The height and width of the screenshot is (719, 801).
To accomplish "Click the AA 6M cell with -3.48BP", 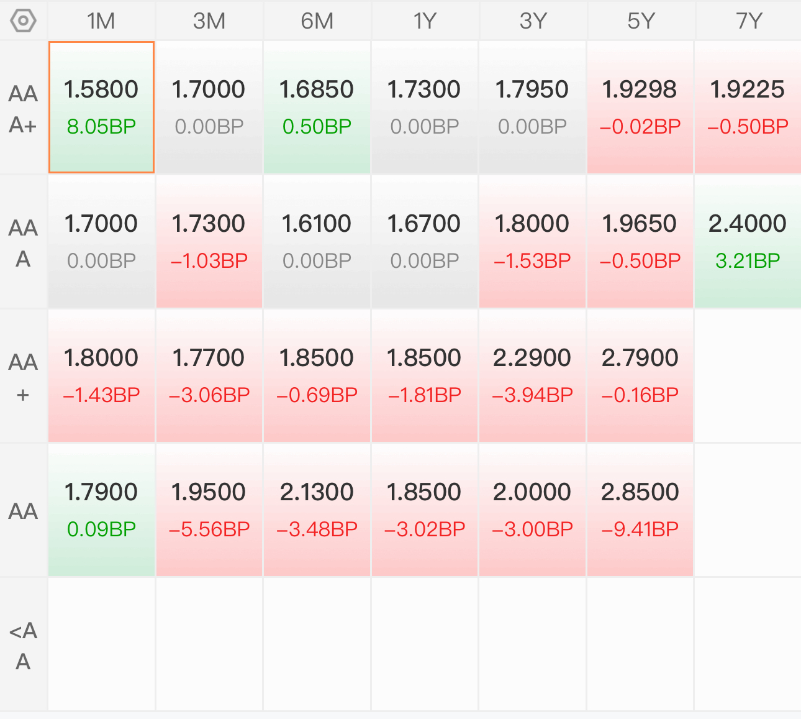I will (x=317, y=510).
